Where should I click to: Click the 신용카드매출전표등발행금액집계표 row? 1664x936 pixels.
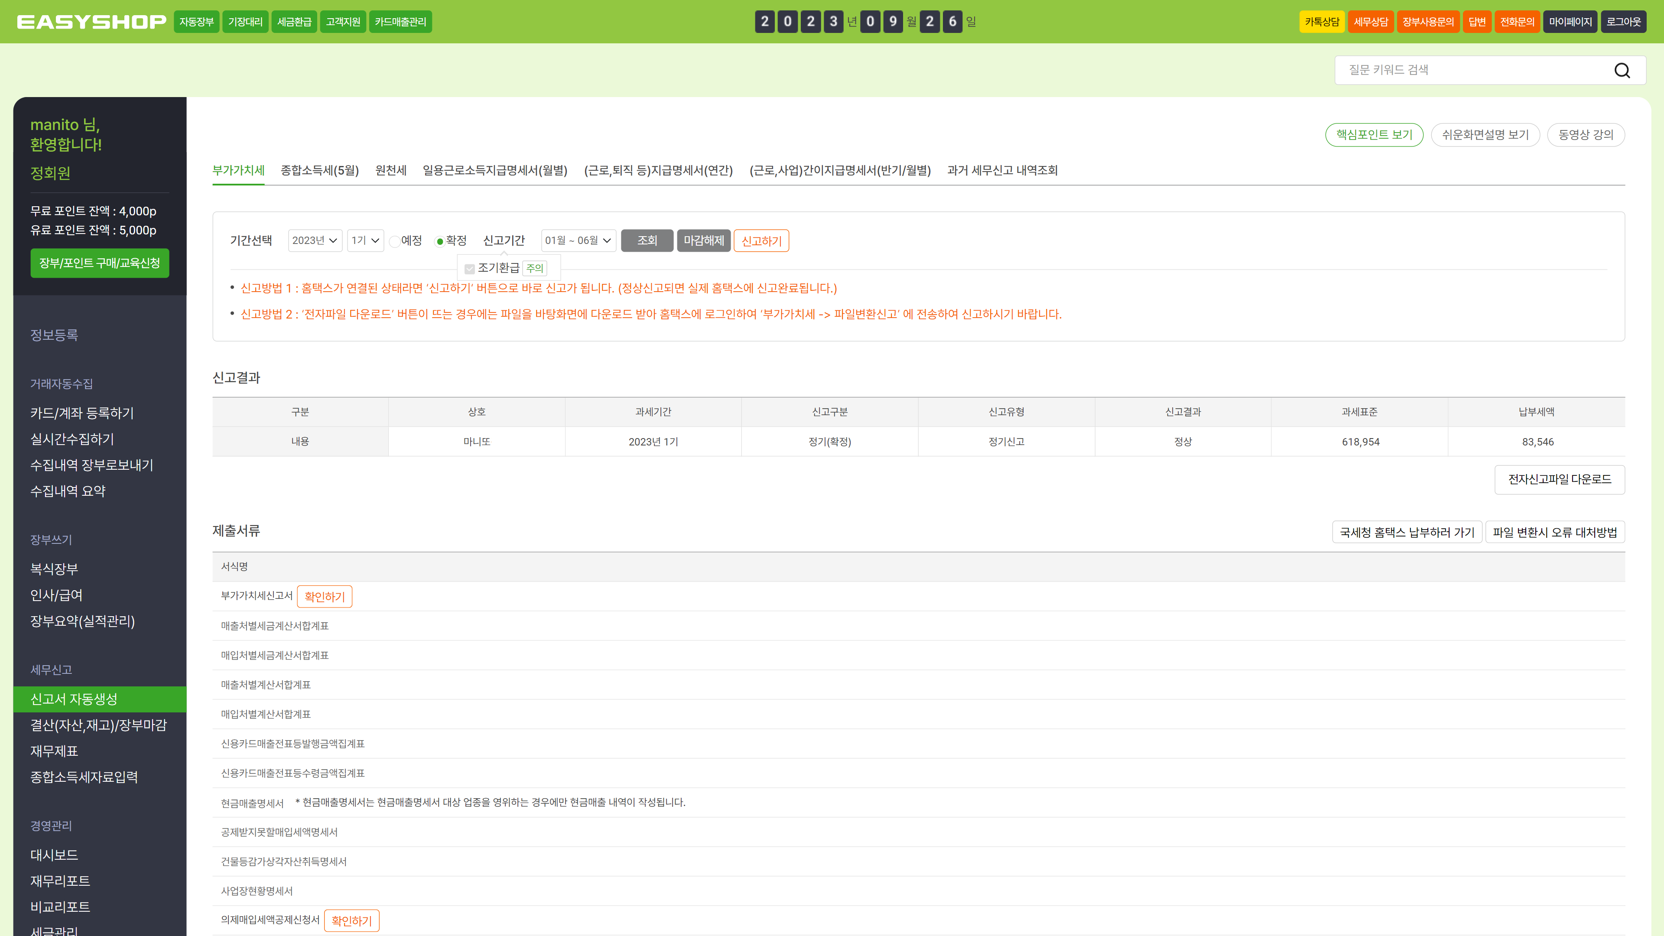(918, 744)
